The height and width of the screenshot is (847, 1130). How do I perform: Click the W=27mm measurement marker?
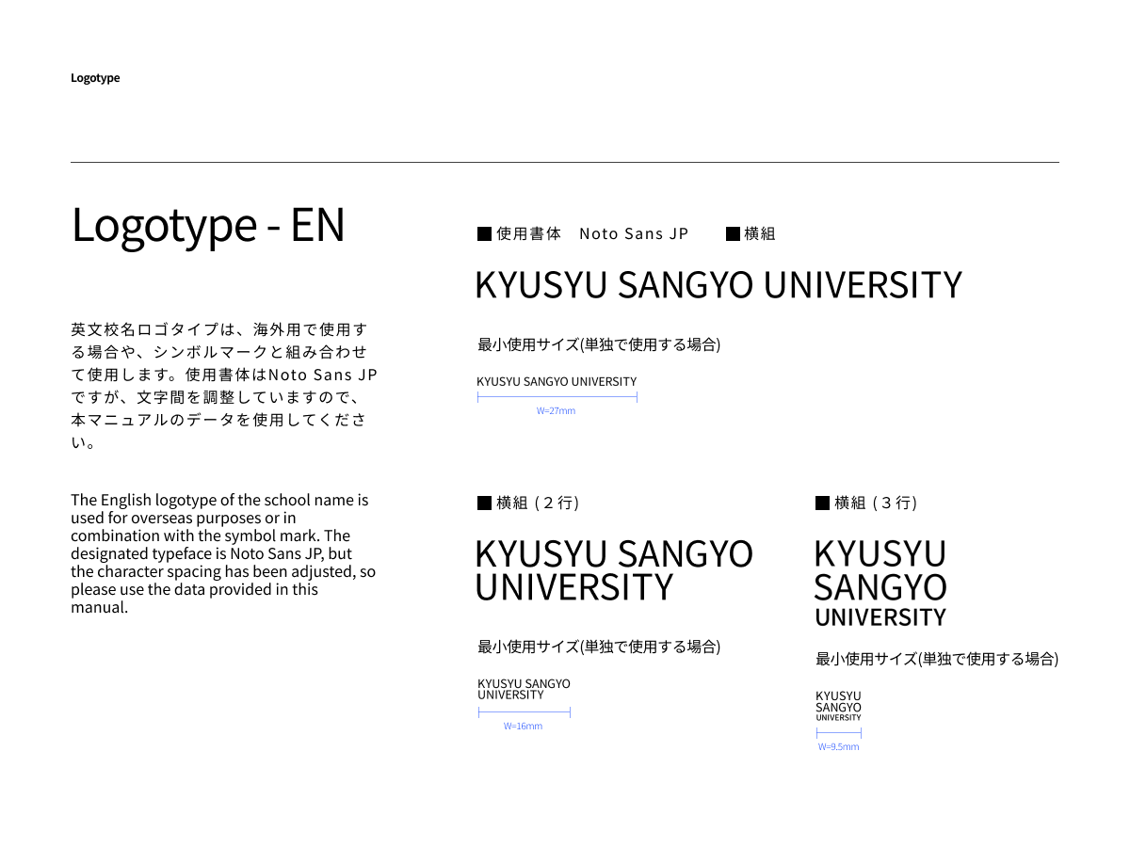pyautogui.click(x=556, y=410)
